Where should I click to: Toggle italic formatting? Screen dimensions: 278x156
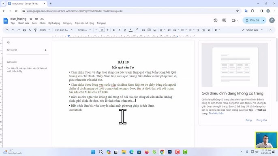(x=119, y=30)
